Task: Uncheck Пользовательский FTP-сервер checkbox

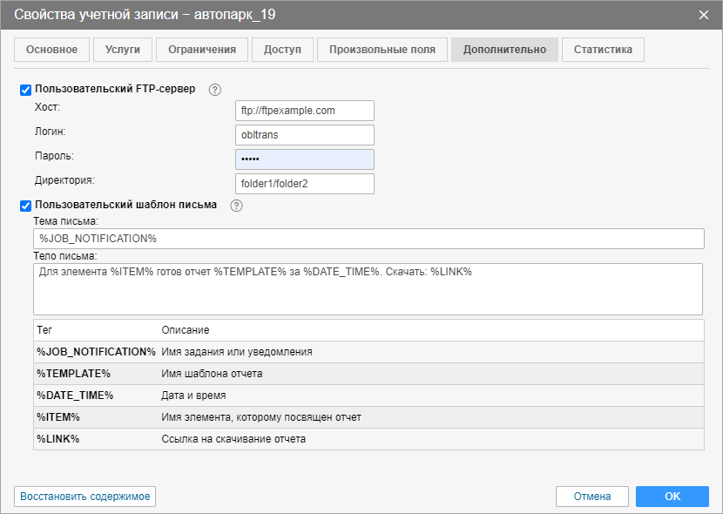Action: [x=26, y=89]
